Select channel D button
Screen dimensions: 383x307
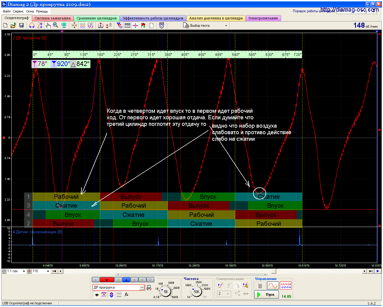click(x=151, y=280)
